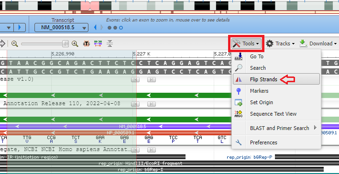Click the Tools button
339x174 pixels.
tap(246, 43)
